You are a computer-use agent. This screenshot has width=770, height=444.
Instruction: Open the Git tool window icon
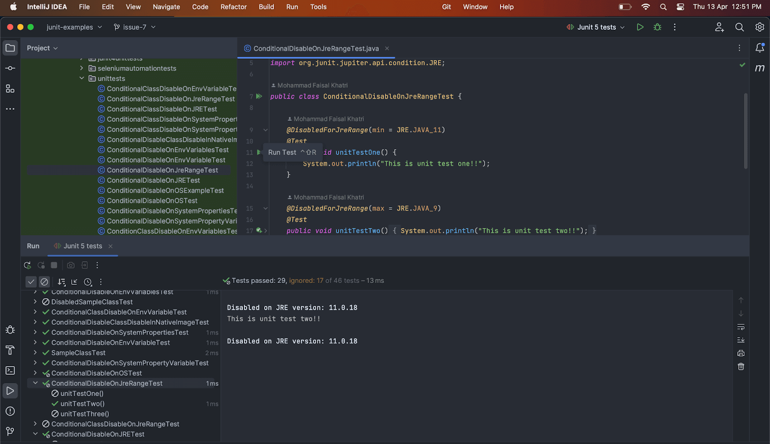click(10, 431)
